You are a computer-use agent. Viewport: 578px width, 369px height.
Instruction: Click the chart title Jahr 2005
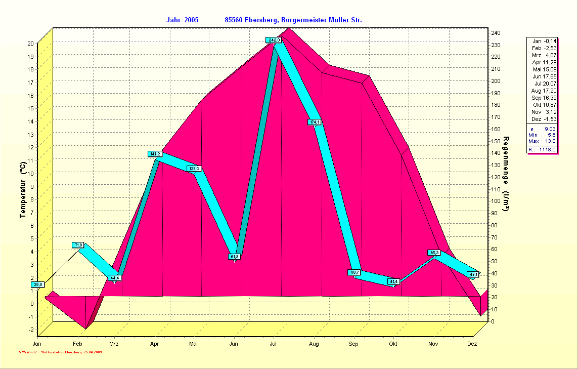[182, 20]
